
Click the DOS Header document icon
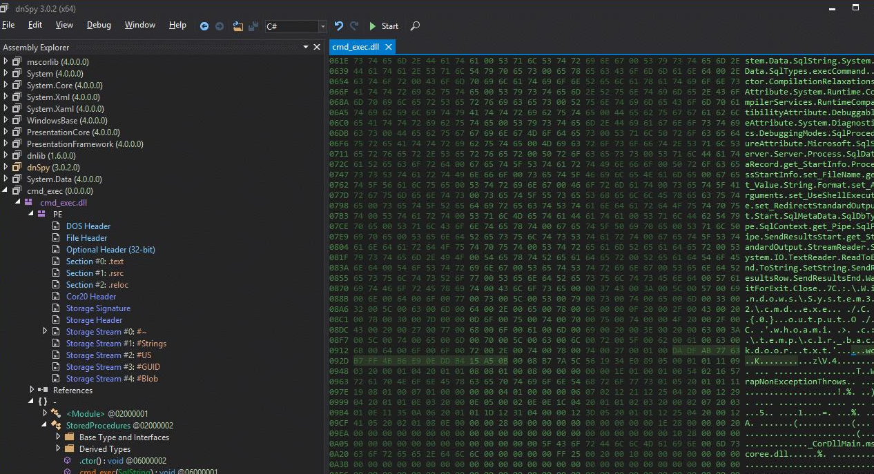pyautogui.click(x=57, y=226)
